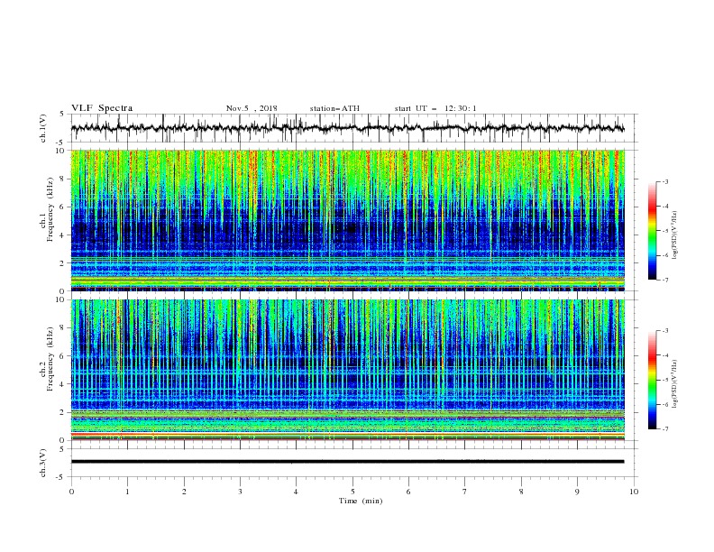The width and height of the screenshot is (714, 552).
Task: Click tick label "9" on the Time axis
Action: pyautogui.click(x=577, y=492)
